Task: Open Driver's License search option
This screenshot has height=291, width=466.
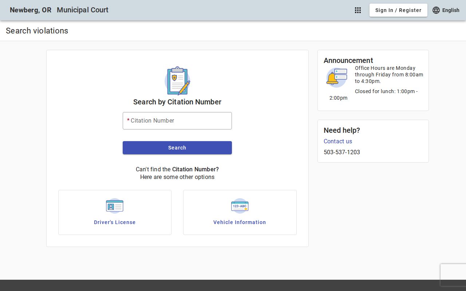Action: point(115,212)
